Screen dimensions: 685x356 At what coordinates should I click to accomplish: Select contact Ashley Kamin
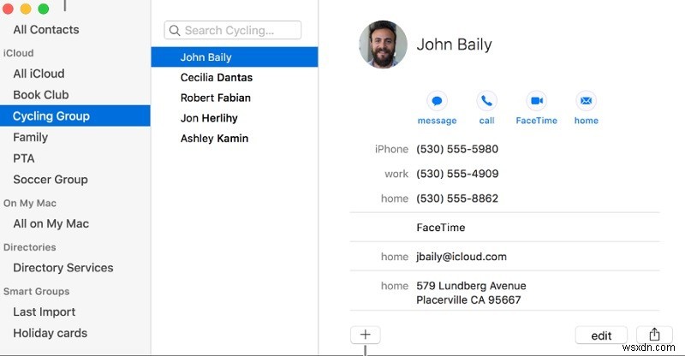point(215,139)
